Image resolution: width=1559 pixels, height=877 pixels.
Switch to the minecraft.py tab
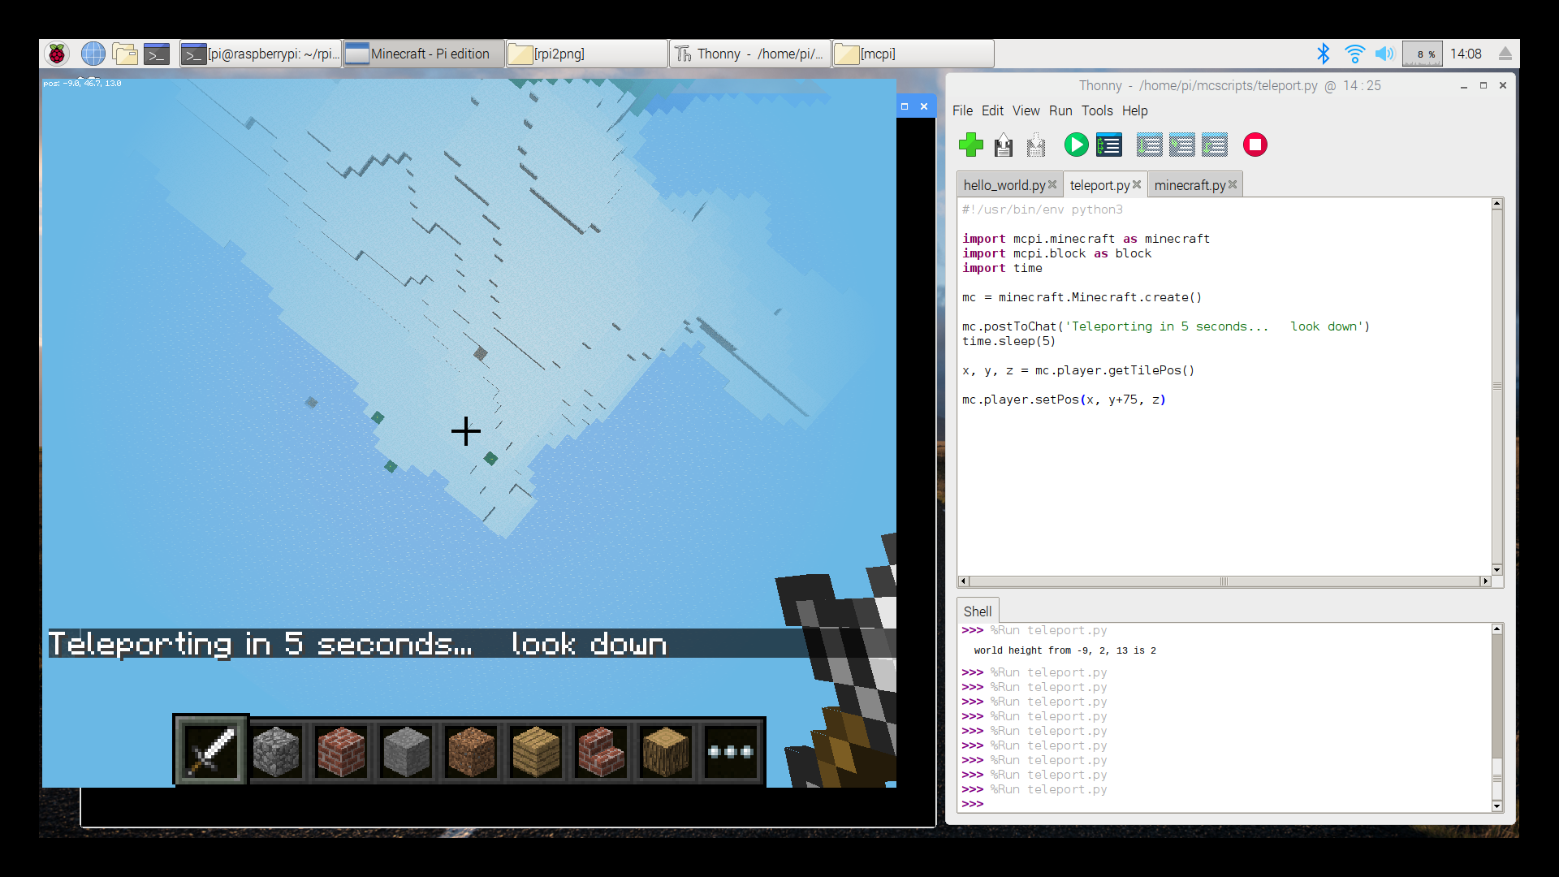(1189, 185)
